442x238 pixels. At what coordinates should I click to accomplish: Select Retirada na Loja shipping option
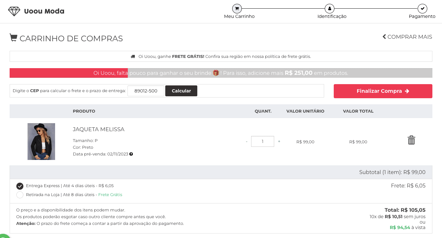[x=20, y=195]
